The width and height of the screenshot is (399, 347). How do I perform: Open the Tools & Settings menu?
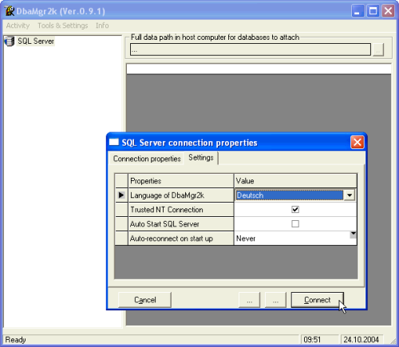62,26
